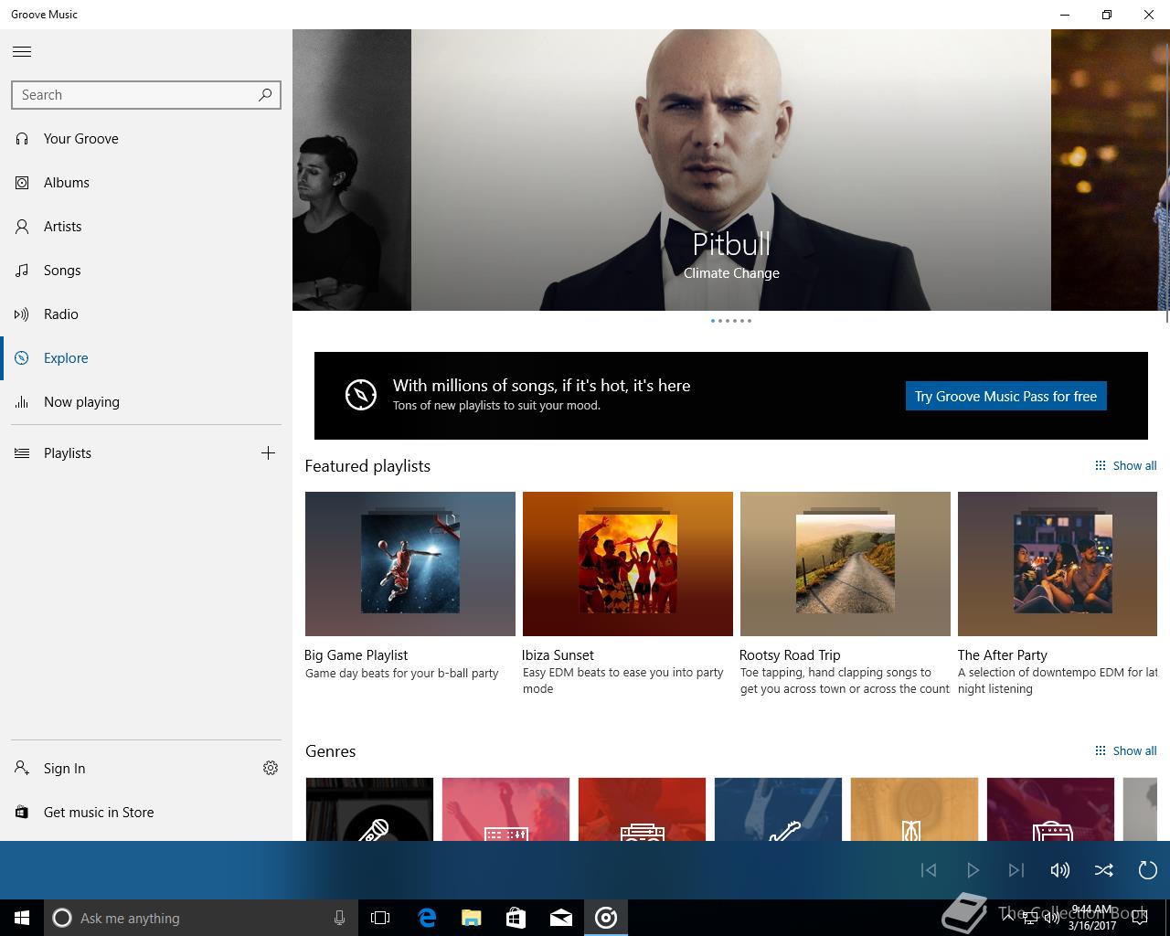Screen dimensions: 1170x936
Task: Create new playlist with plus icon
Action: (268, 452)
